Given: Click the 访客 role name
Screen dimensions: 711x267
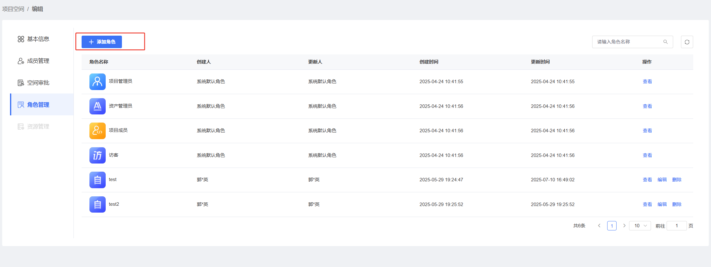Looking at the screenshot, I should pyautogui.click(x=113, y=155).
